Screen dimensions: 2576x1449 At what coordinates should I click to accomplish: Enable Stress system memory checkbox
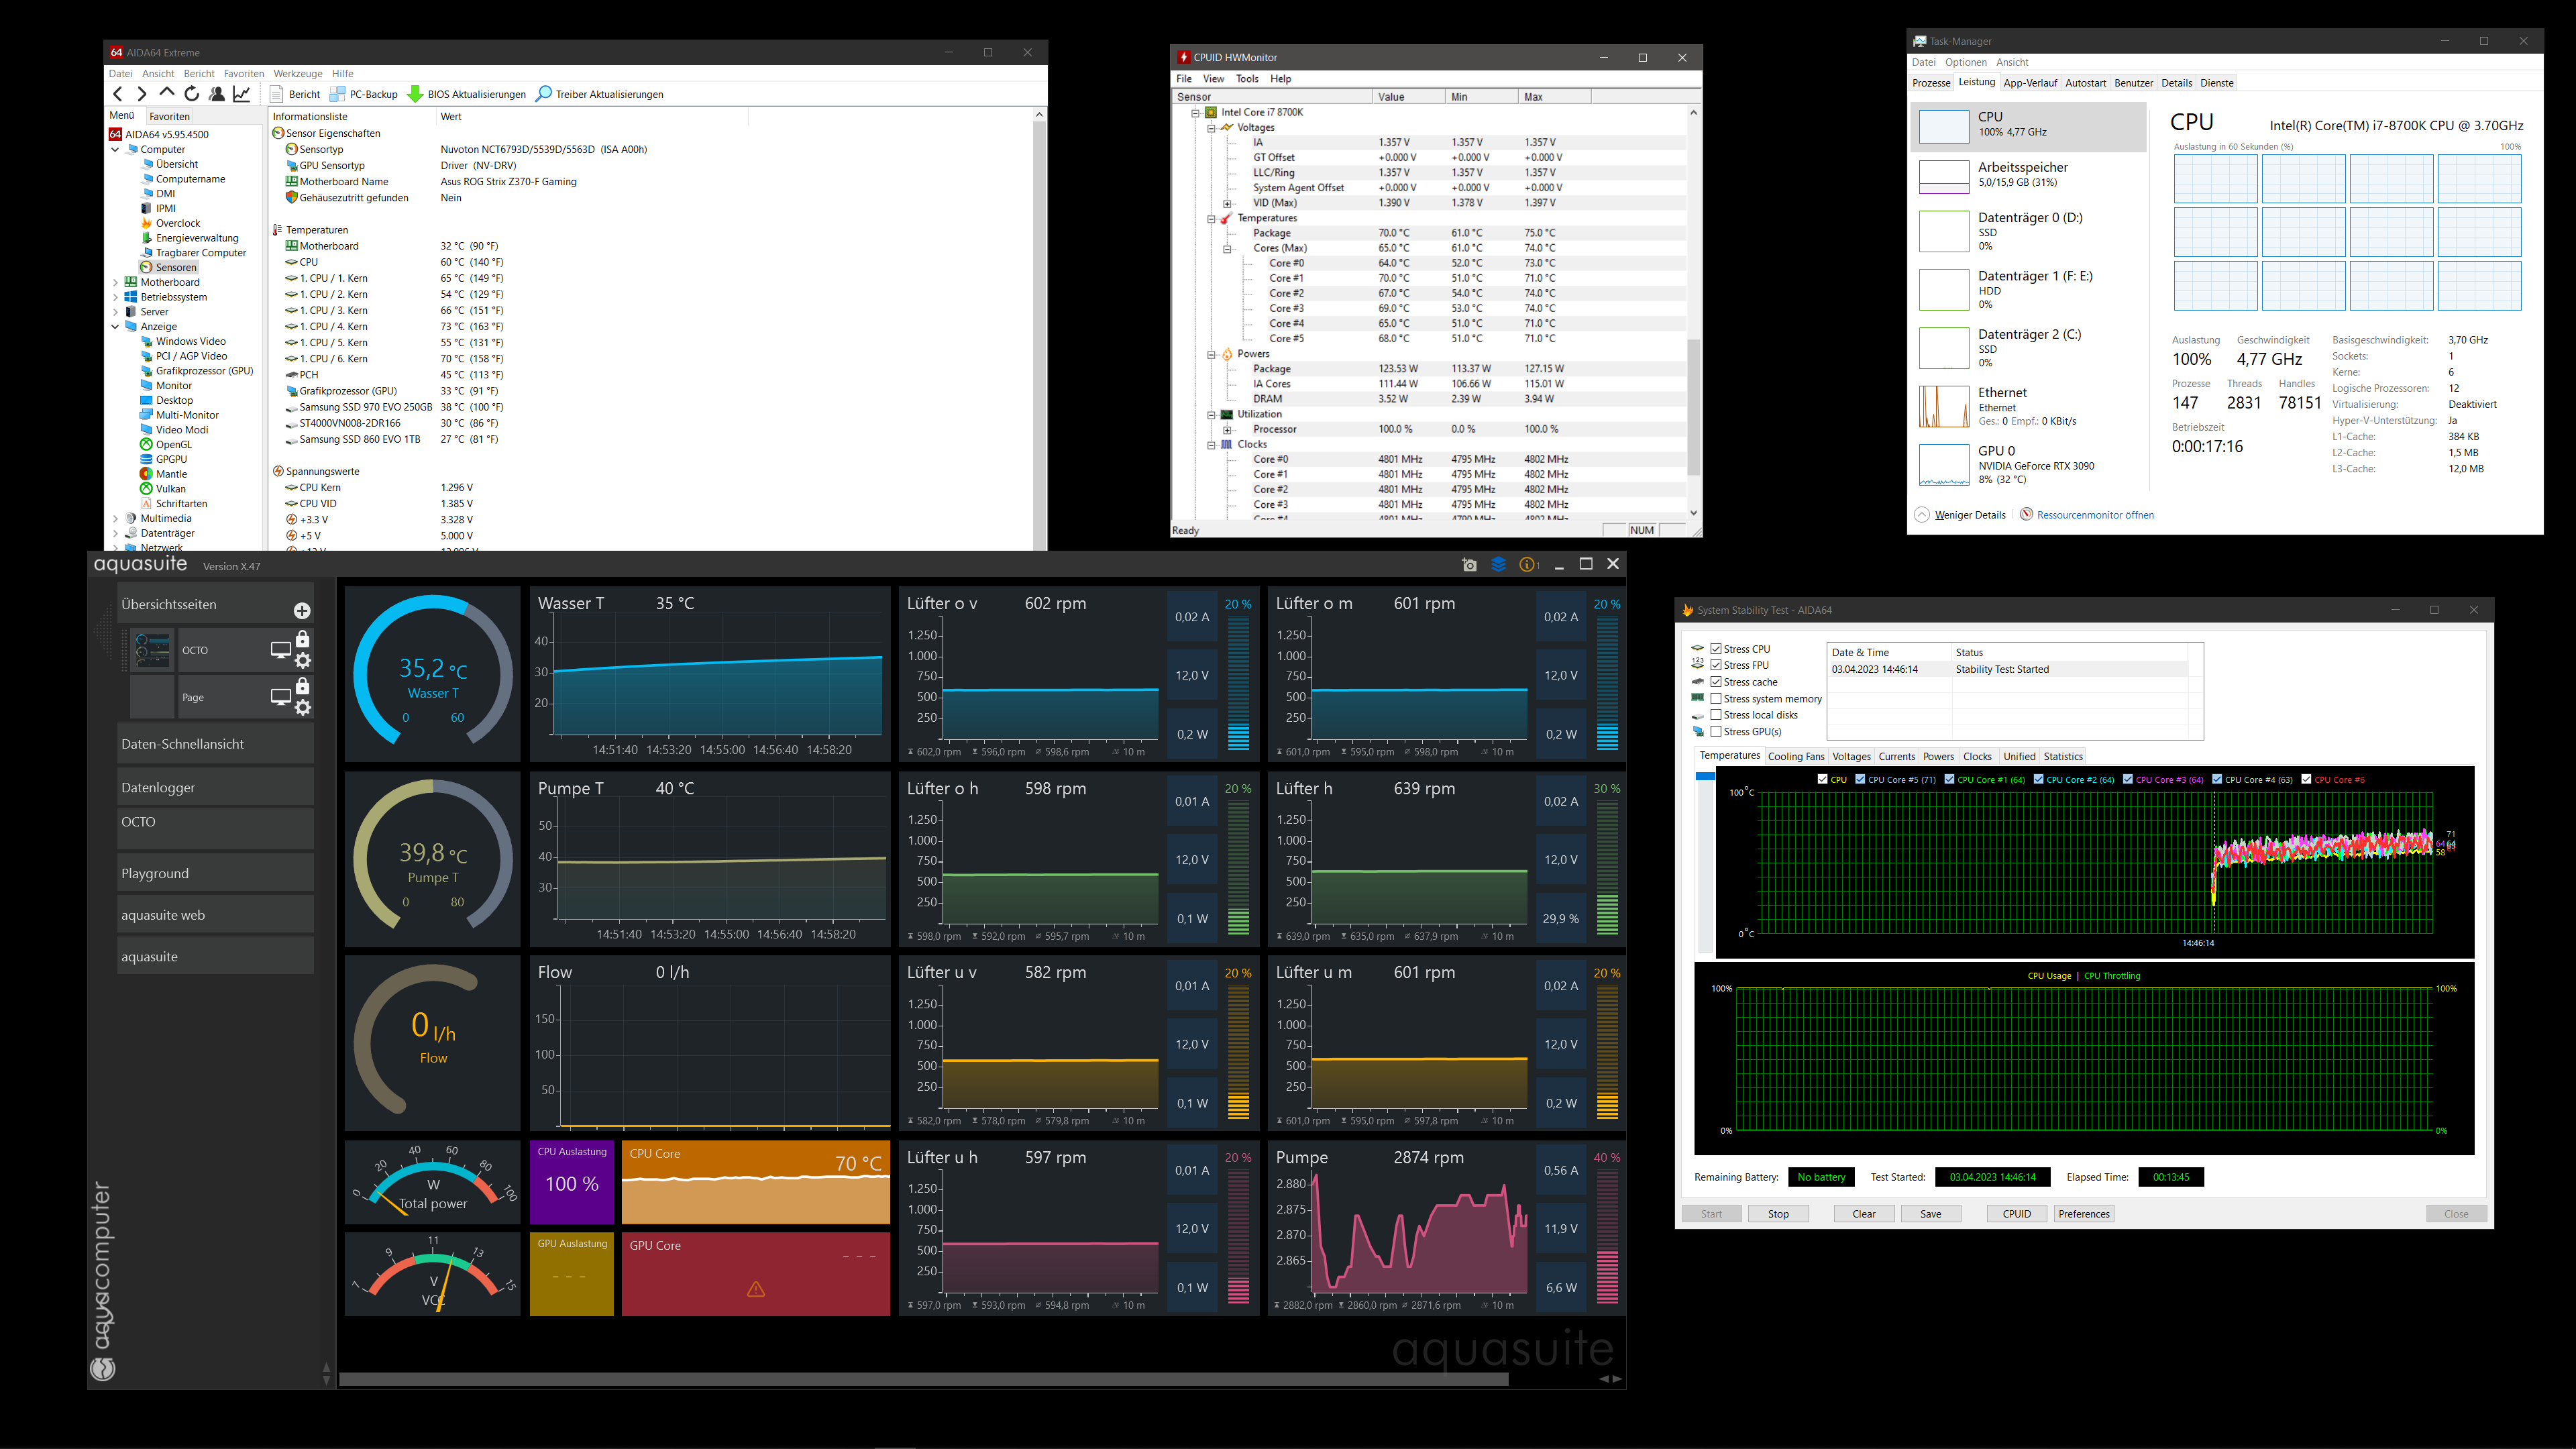pos(1716,699)
